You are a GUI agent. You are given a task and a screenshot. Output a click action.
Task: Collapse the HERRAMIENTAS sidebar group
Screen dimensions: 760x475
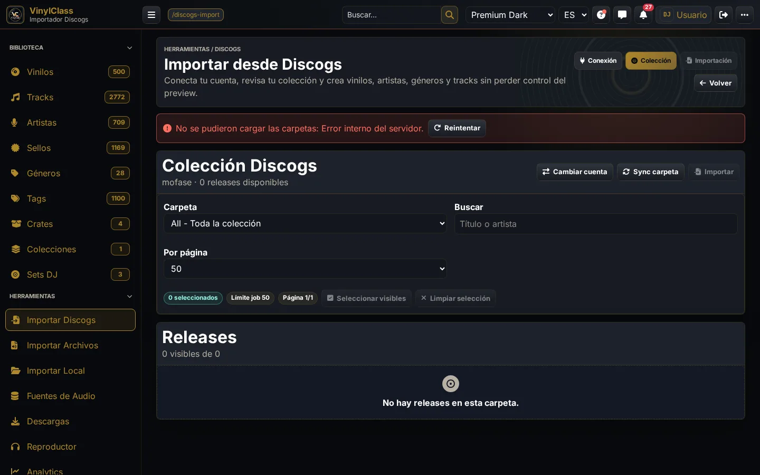[70, 296]
